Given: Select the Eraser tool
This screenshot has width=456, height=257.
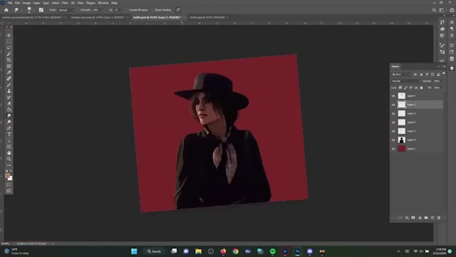Looking at the screenshot, I should click(9, 103).
